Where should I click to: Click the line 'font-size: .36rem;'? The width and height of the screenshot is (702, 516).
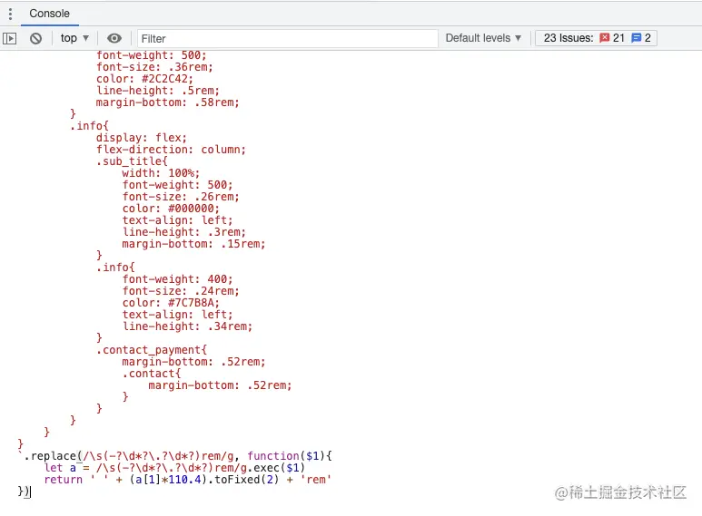(154, 67)
